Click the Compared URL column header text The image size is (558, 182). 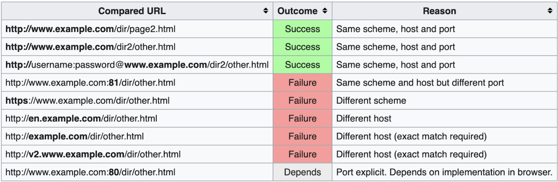(x=132, y=11)
